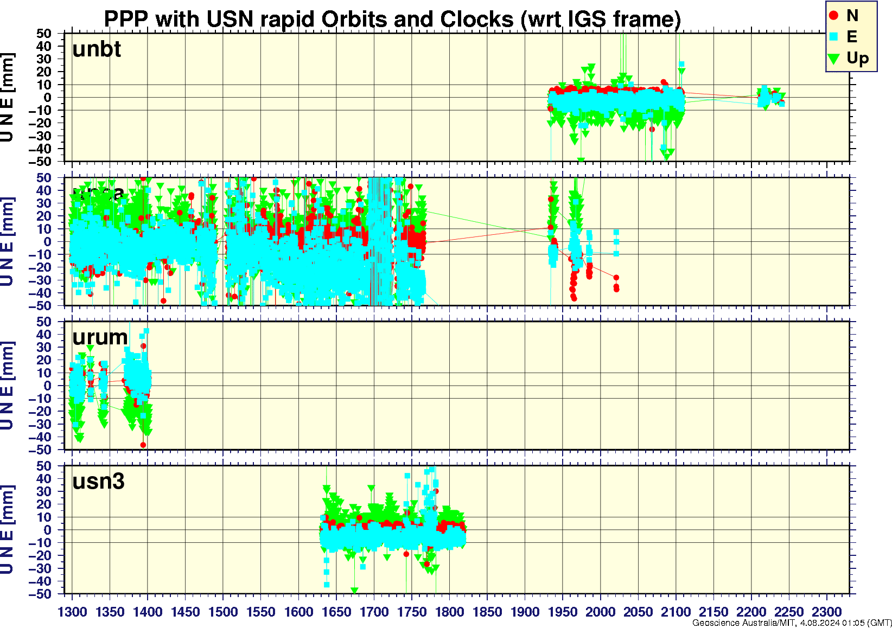Click the 20 y-tick of the usn3 panel
The image size is (892, 628).
pos(44,504)
